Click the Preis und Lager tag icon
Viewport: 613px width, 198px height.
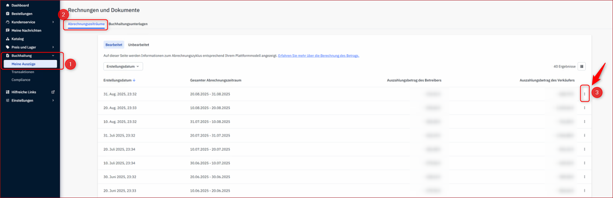[x=8, y=47]
